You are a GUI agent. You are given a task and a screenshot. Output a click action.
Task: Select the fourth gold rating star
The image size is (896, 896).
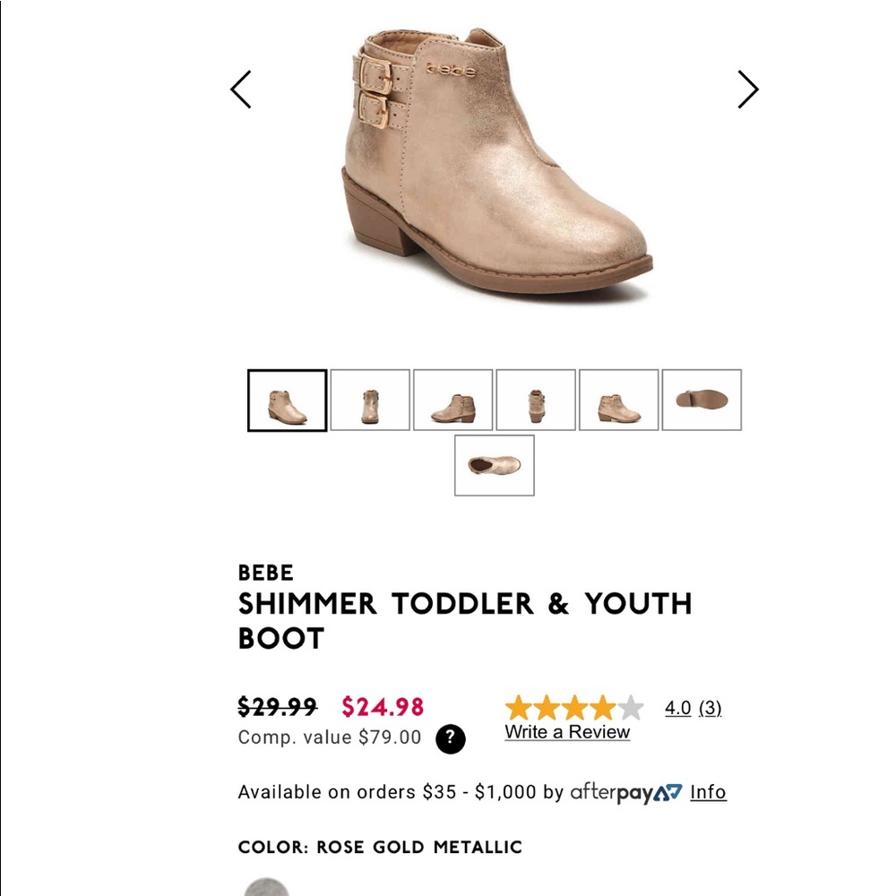(x=601, y=707)
